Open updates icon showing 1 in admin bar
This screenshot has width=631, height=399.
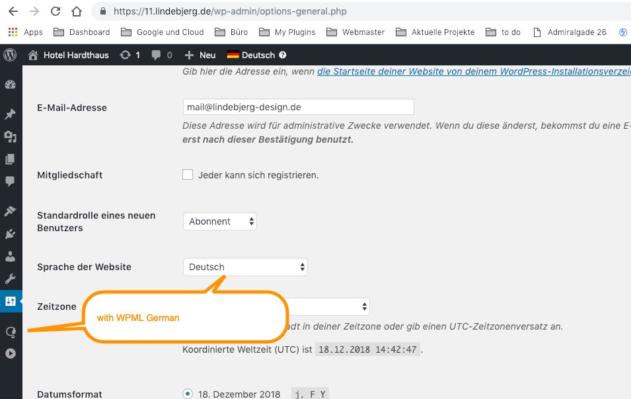(130, 55)
